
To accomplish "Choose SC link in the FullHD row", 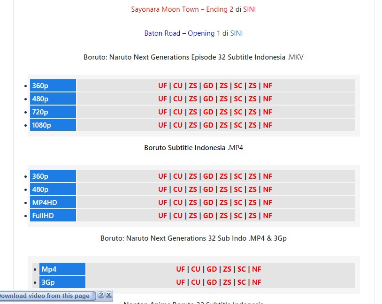I will 238,216.
